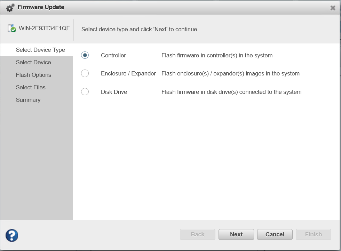Click the Firmware Update gear icon
Image resolution: width=341 pixels, height=251 pixels.
10,7
